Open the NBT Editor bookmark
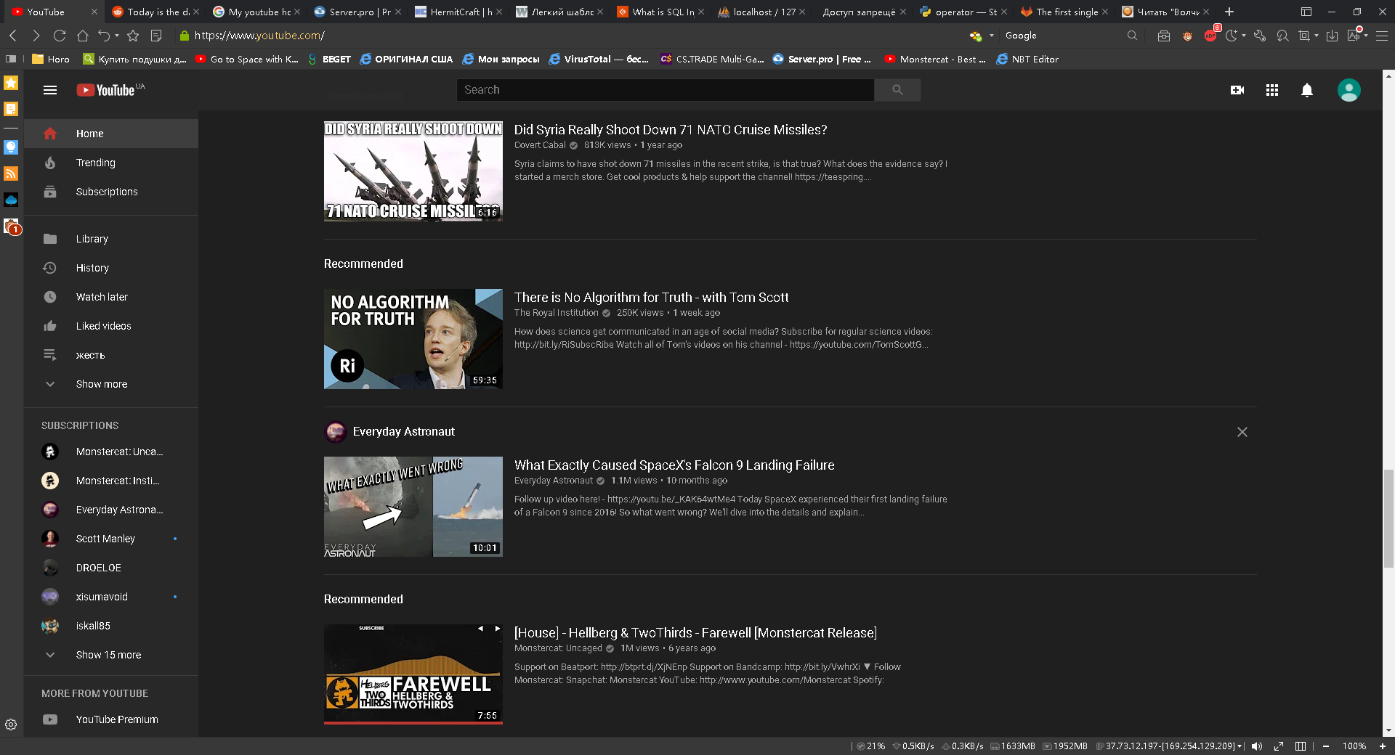The image size is (1395, 755). 1027,60
